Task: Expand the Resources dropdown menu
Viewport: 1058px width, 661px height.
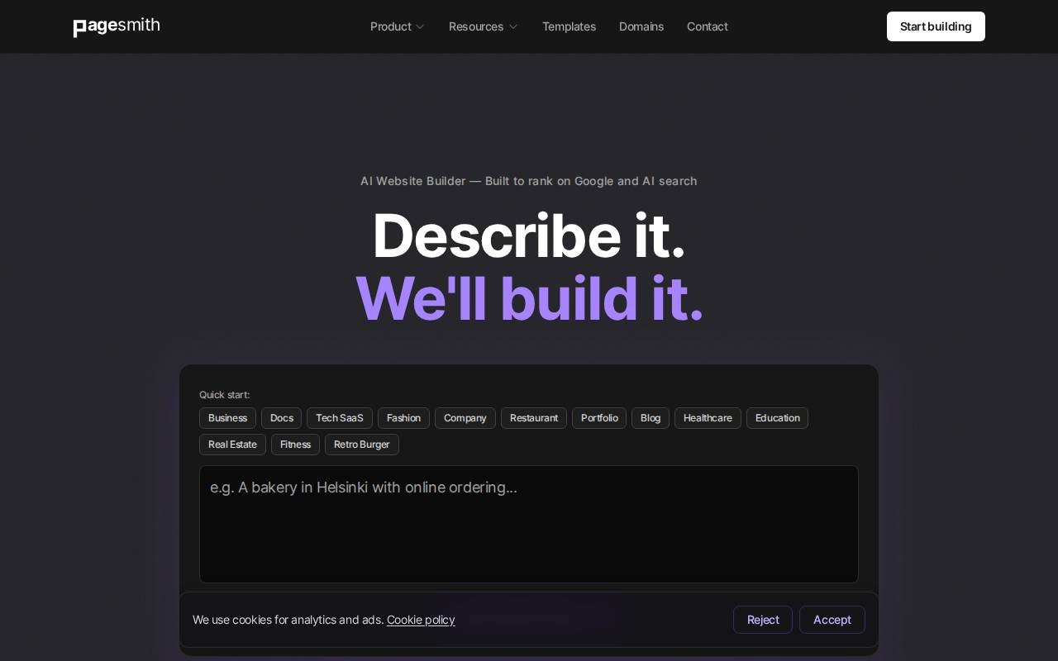Action: (484, 26)
